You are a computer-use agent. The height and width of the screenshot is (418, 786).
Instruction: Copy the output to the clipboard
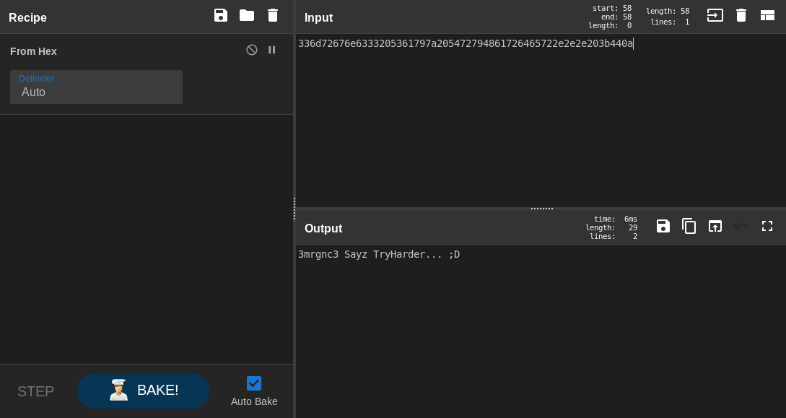(x=689, y=226)
